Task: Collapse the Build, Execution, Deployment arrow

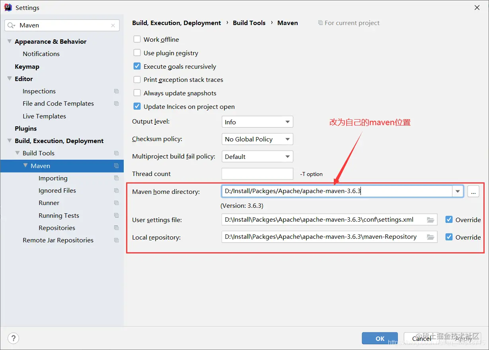Action: 10,141
